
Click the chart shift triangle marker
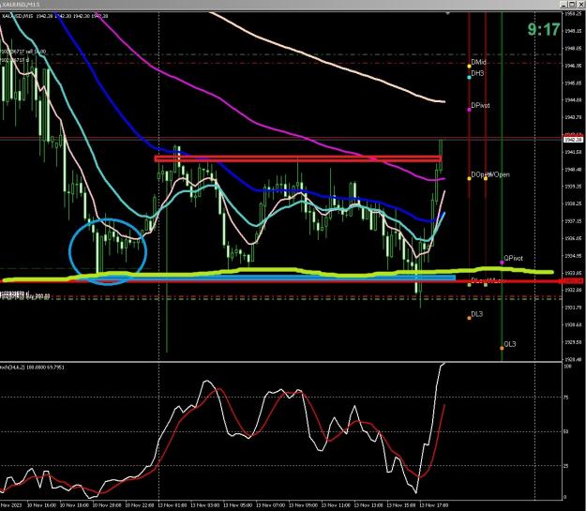[x=448, y=13]
